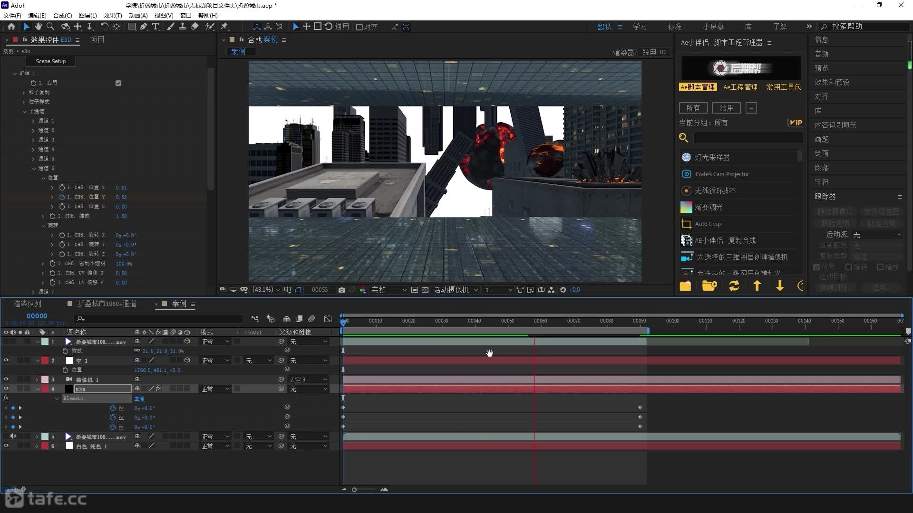Select the Rectangle shape tool
This screenshot has width=913, height=513.
click(132, 27)
